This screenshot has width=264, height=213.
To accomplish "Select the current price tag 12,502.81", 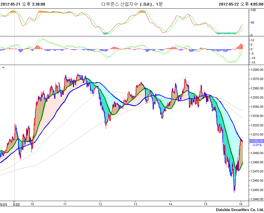I will click(256, 141).
